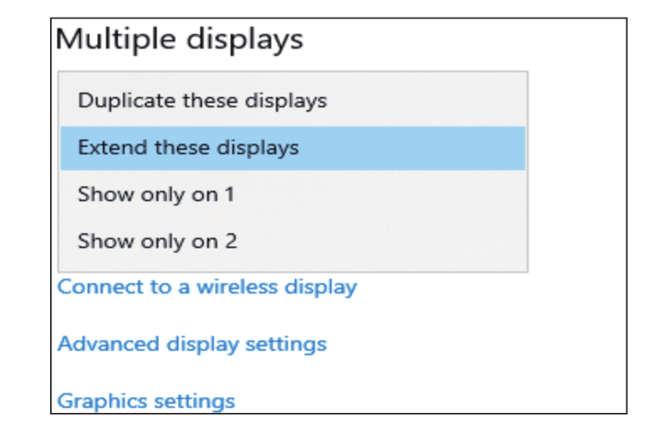The width and height of the screenshot is (661, 424).
Task: Select the Duplicate these displays option
Action: click(202, 100)
